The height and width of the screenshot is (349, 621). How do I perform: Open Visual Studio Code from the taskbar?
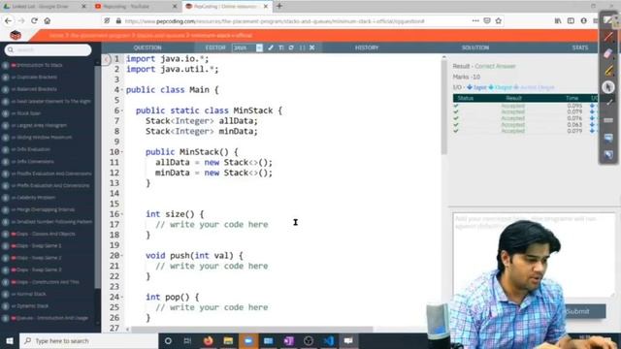(328, 340)
